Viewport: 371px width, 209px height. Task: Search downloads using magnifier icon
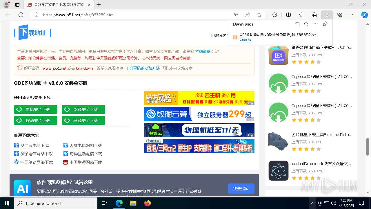[x=306, y=24]
